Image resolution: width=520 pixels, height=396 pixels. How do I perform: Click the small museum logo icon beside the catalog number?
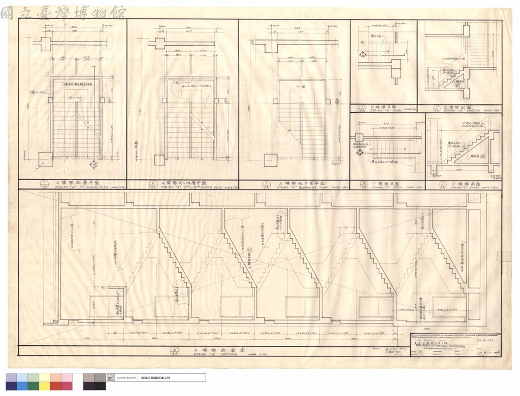pyautogui.click(x=110, y=377)
